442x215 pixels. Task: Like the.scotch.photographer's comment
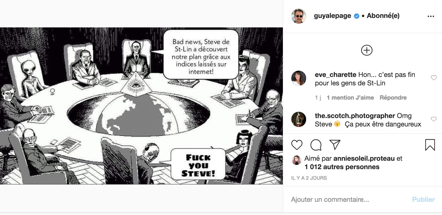pos(434,119)
